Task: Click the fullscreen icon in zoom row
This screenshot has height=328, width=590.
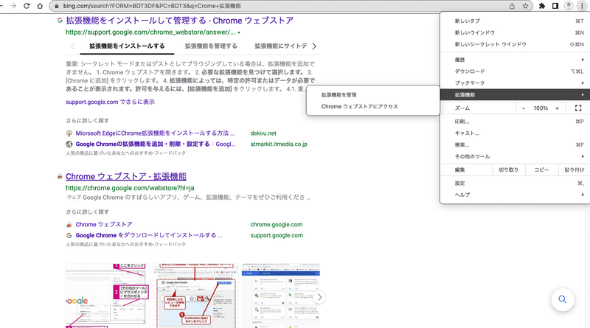Action: pyautogui.click(x=578, y=108)
